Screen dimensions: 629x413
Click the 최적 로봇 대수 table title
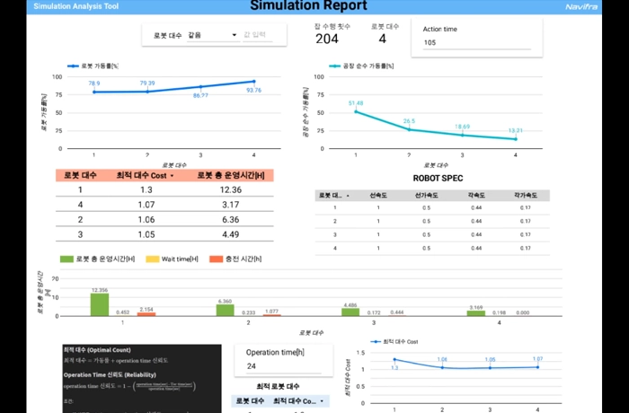pyautogui.click(x=278, y=387)
